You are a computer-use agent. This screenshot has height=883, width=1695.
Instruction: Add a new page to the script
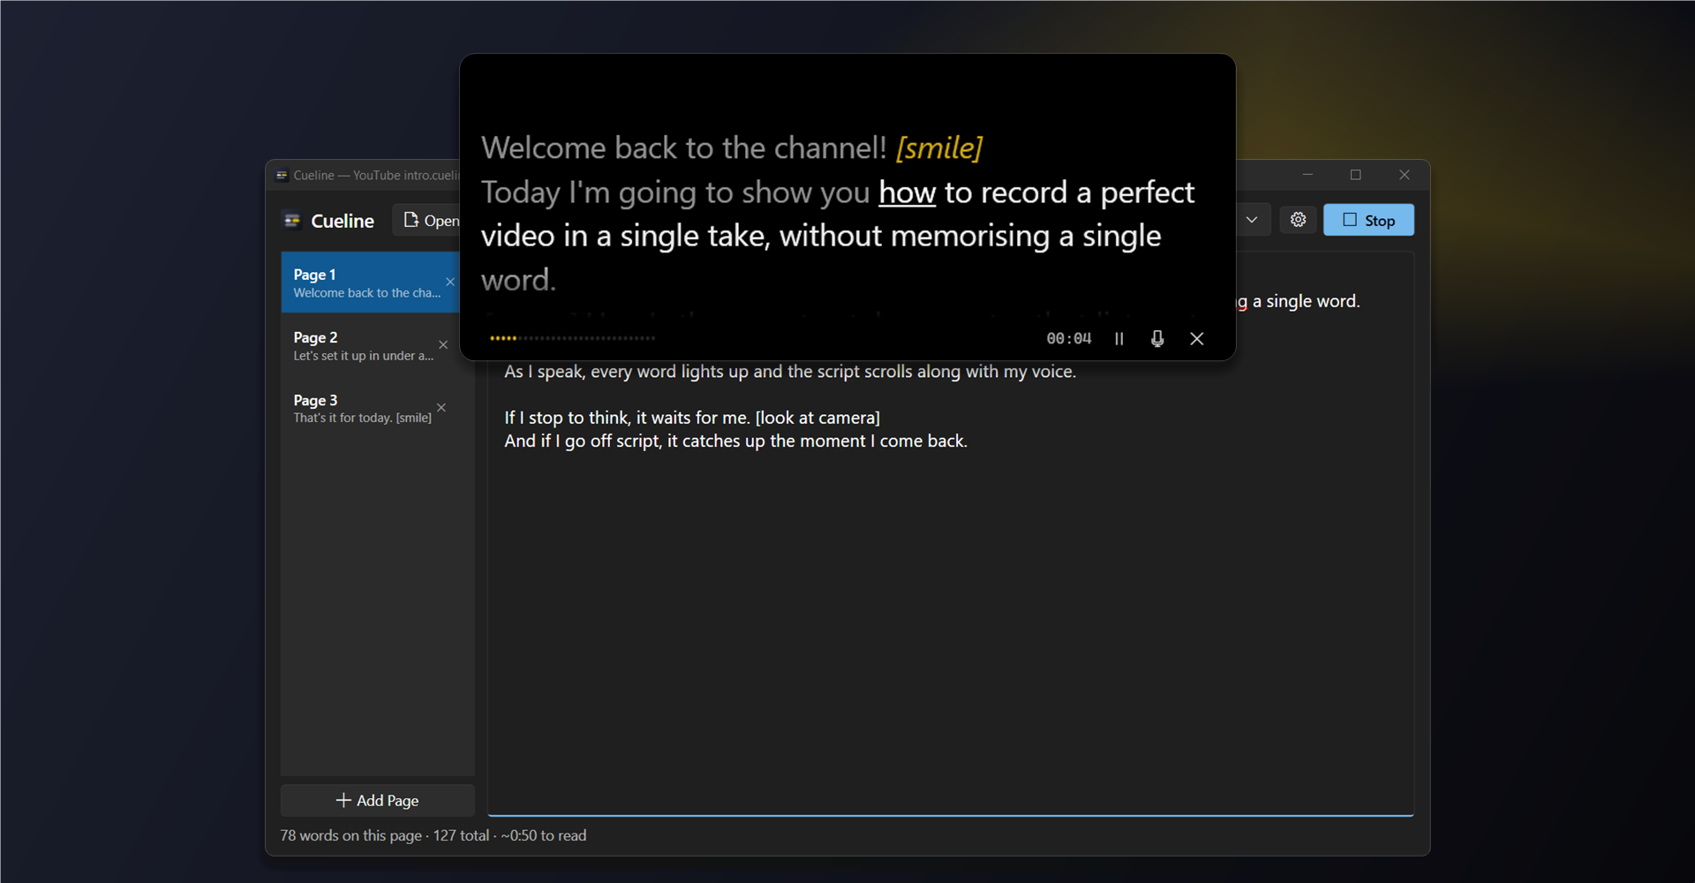coord(378,800)
